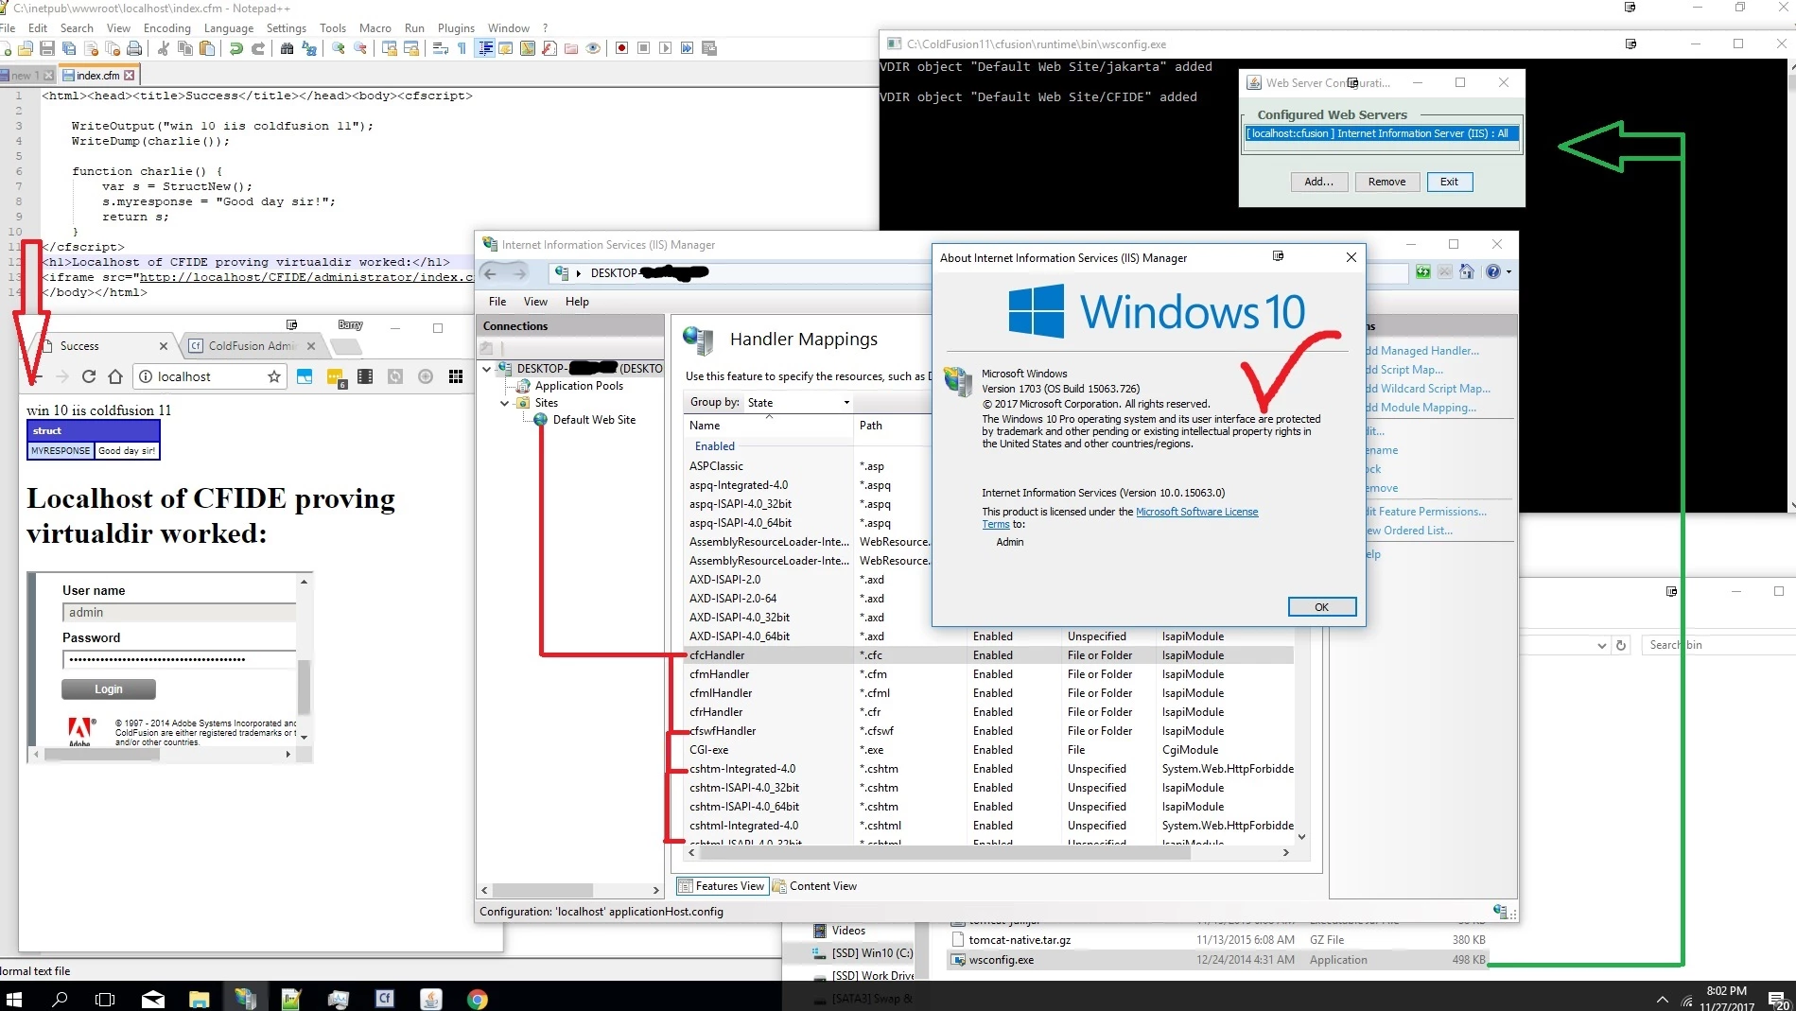Viewport: 1796px width, 1011px height.
Task: Bookmark this page with the star icon
Action: 274,376
